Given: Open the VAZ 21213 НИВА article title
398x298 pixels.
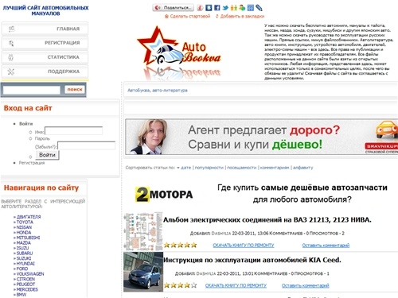Looking at the screenshot, I should click(267, 220).
